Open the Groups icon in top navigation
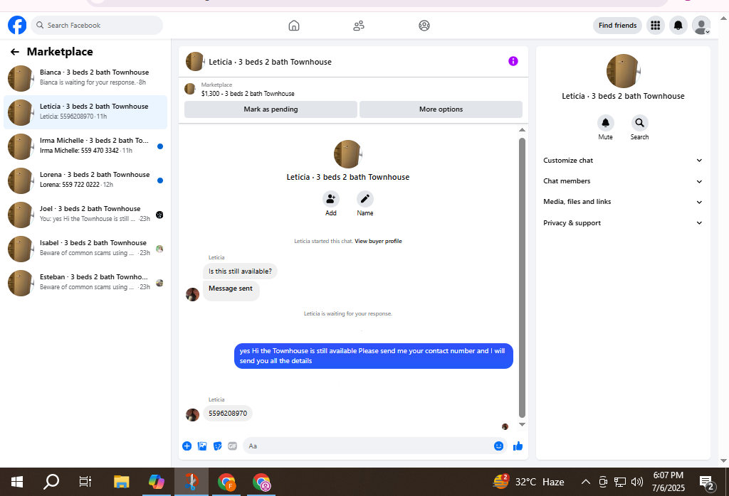This screenshot has height=496, width=729. tap(424, 26)
